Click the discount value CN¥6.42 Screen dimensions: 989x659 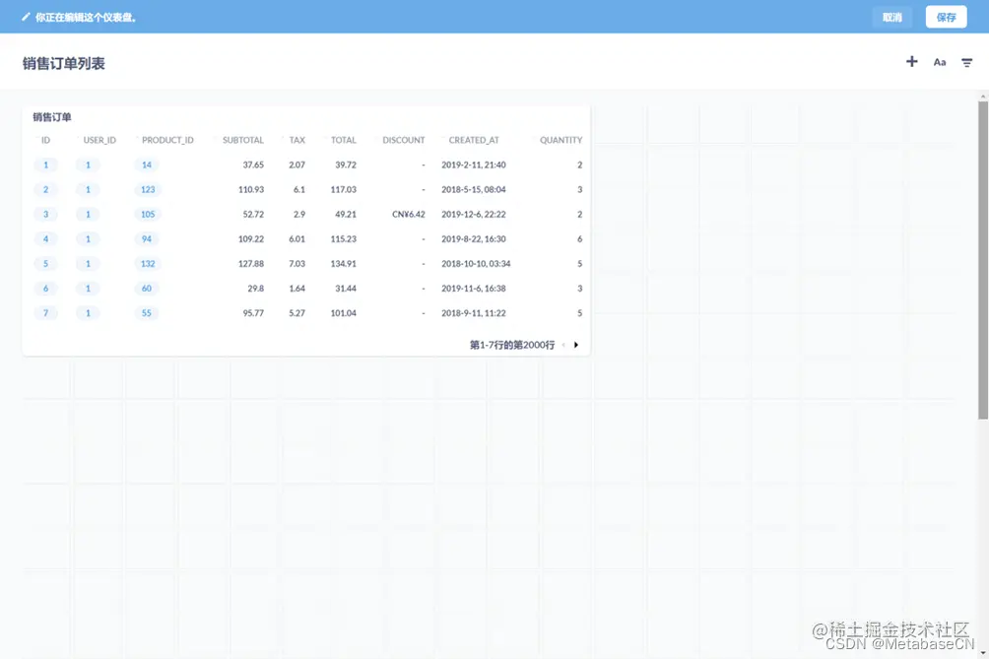pos(408,215)
